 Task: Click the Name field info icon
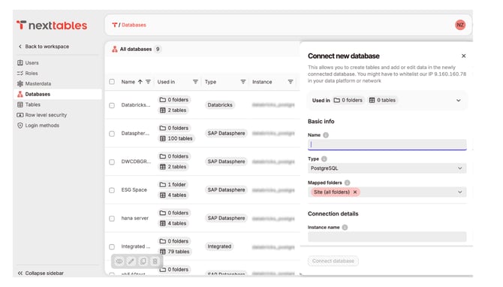coord(326,135)
